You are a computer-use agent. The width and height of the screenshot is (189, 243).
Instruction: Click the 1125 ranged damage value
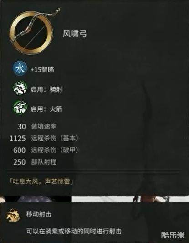17,139
